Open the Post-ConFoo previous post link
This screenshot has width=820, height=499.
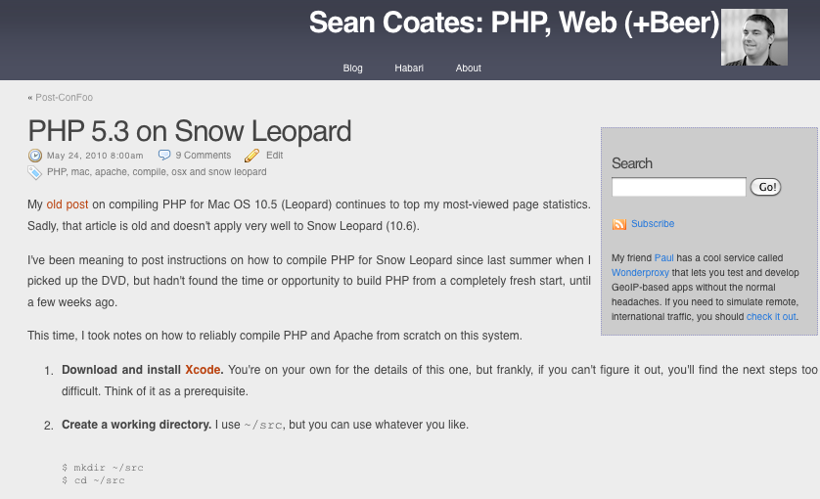[64, 97]
